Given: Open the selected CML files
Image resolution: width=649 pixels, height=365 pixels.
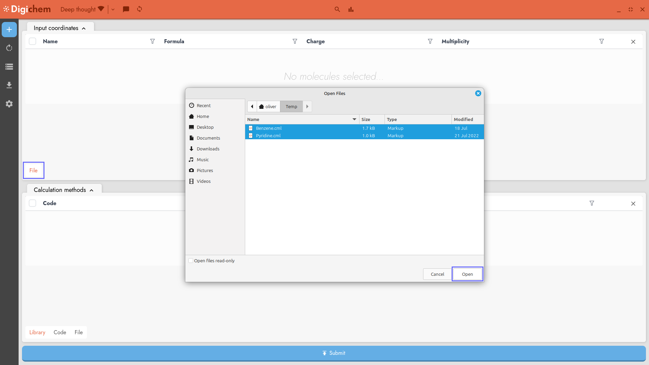Looking at the screenshot, I should tap(467, 274).
